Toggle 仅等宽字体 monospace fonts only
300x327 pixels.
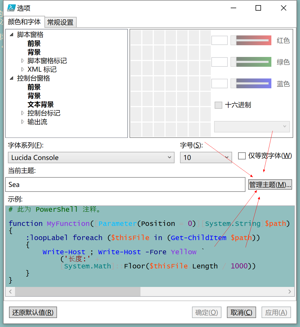coord(242,156)
